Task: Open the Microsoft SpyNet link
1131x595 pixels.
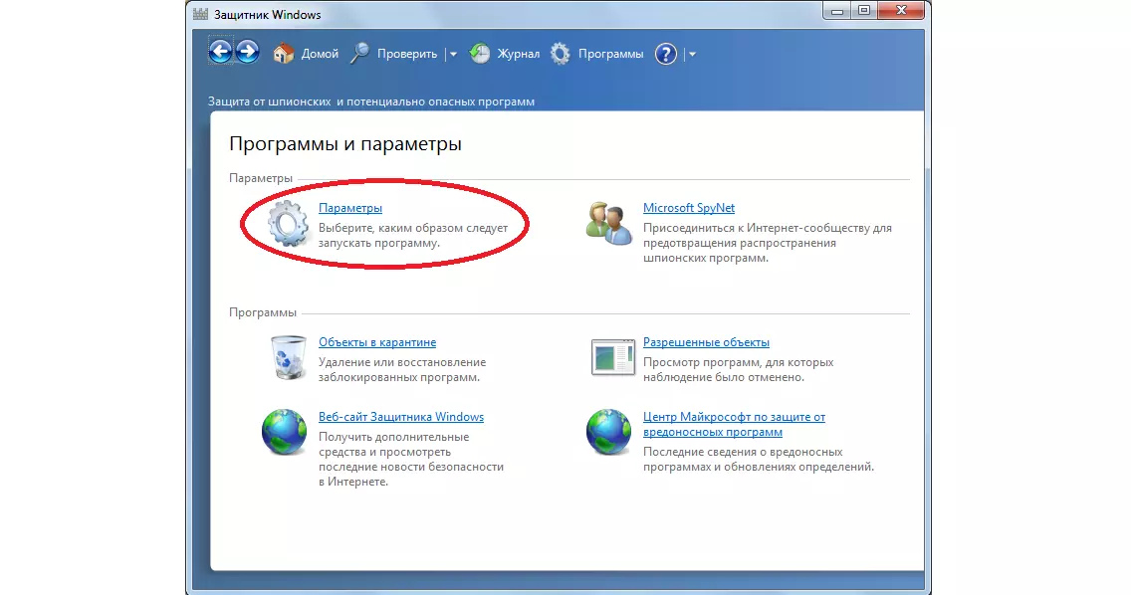Action: point(688,208)
